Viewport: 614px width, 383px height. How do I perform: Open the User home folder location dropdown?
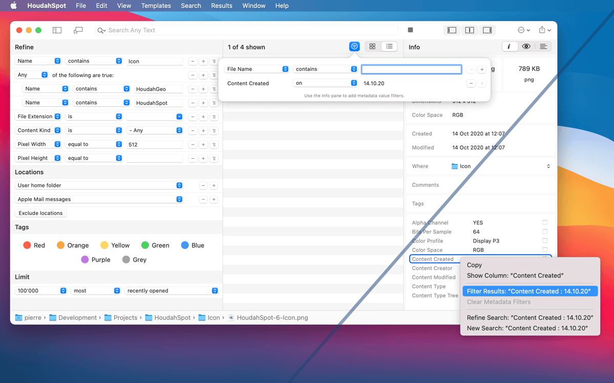tap(99, 185)
